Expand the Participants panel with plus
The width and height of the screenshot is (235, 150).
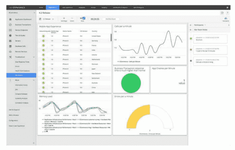(x=191, y=25)
